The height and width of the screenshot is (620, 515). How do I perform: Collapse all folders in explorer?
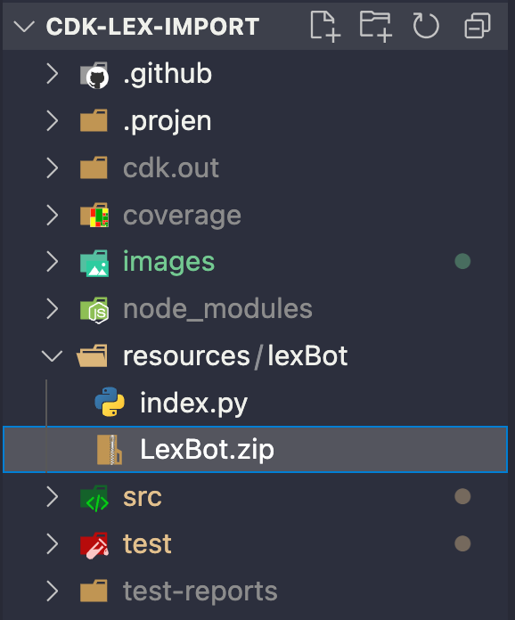(478, 26)
